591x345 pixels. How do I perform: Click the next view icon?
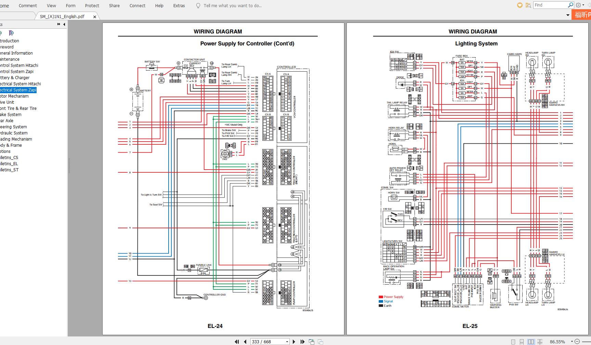tap(320, 342)
